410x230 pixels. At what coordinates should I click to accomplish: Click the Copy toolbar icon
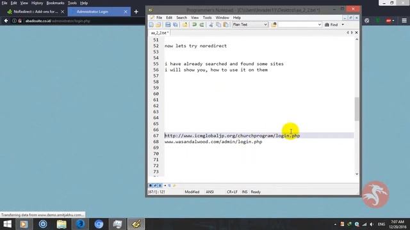[x=218, y=24]
